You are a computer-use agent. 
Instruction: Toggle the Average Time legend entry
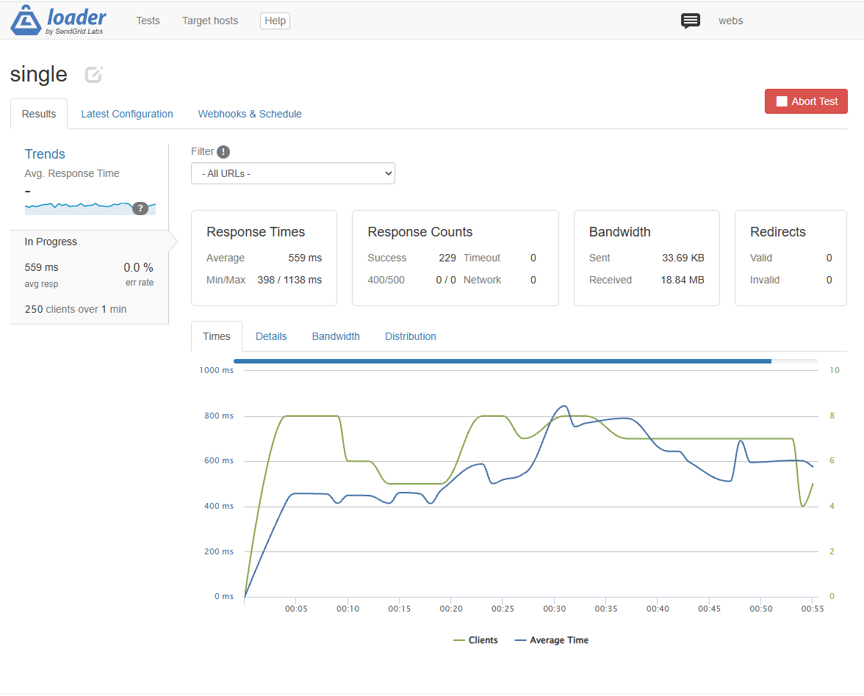point(552,640)
